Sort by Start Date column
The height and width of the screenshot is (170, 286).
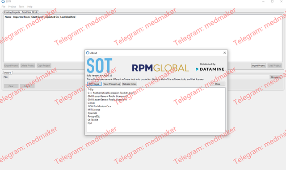(37, 17)
